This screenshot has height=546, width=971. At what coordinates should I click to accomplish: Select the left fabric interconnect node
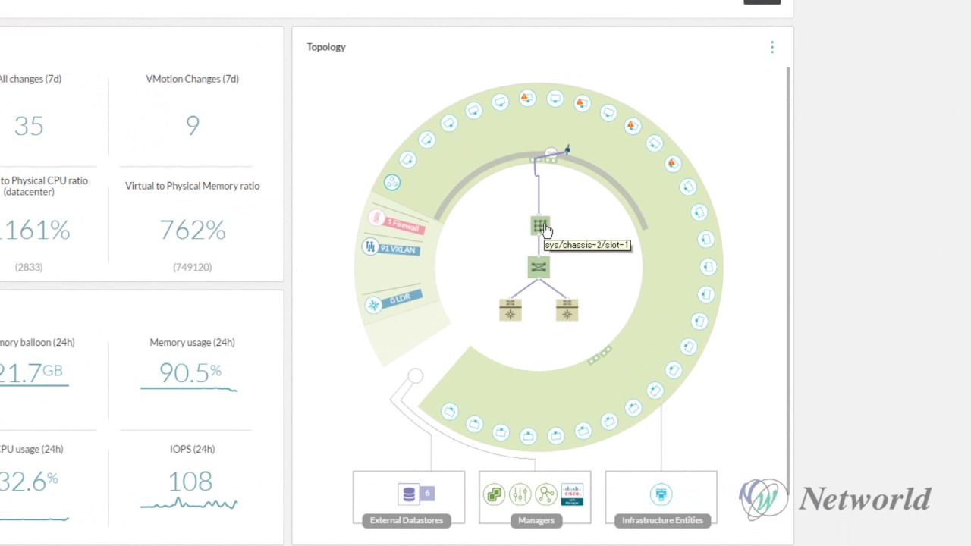click(511, 309)
